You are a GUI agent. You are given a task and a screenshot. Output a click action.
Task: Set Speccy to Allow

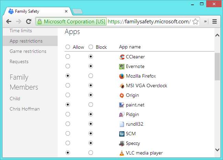click(68, 143)
